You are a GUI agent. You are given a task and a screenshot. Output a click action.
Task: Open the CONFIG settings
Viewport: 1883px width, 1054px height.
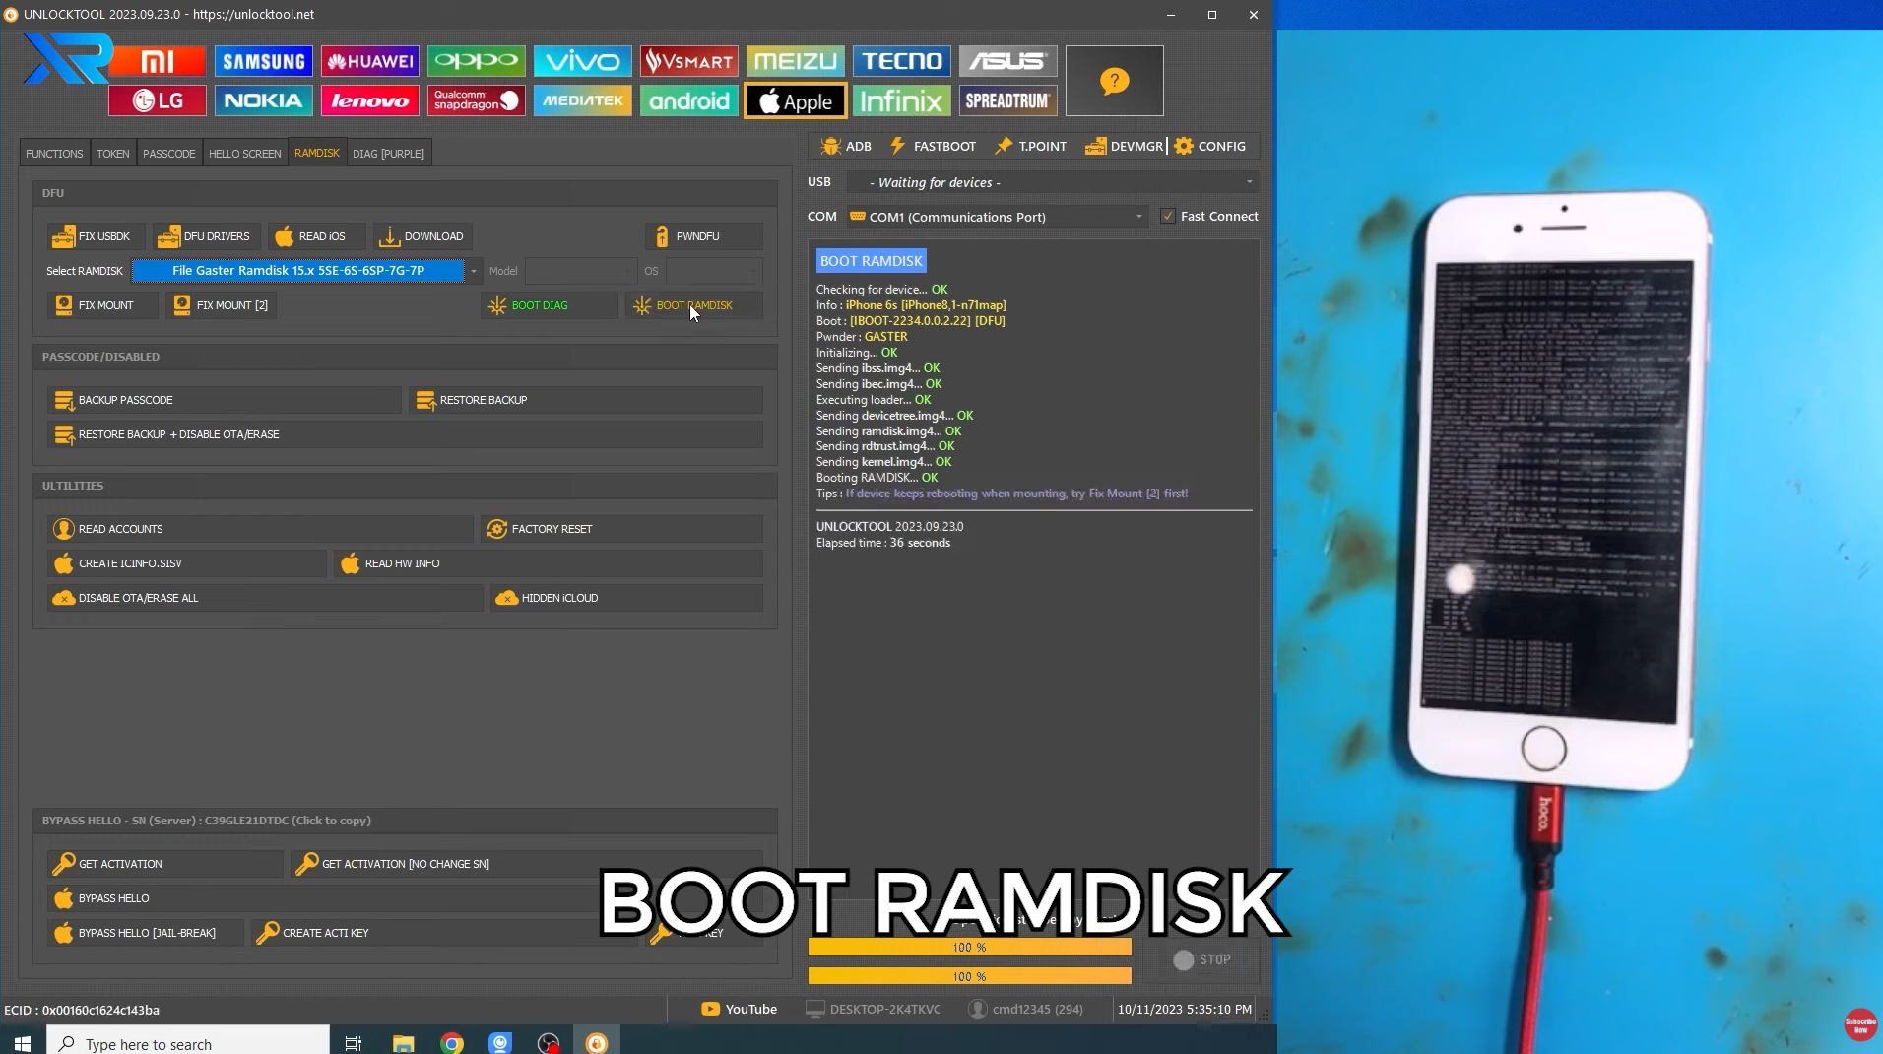click(1209, 146)
